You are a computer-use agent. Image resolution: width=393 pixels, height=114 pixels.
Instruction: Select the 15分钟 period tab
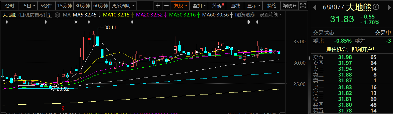pos(65,6)
